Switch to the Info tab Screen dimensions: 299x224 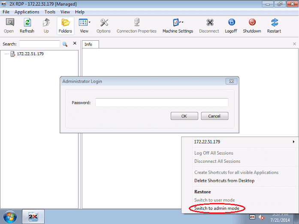tap(91, 45)
